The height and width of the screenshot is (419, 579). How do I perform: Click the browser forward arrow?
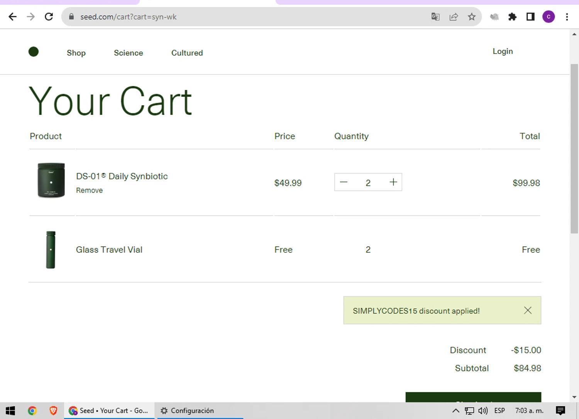click(30, 17)
